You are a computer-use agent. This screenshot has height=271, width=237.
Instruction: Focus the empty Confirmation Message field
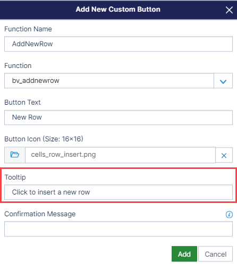coord(118,229)
